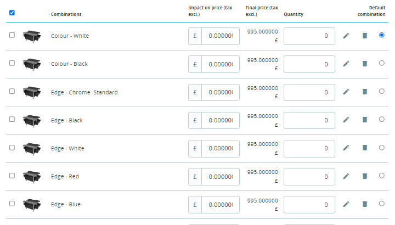Click the Edge - Red combination name
This screenshot has width=395, height=225.
(x=66, y=176)
